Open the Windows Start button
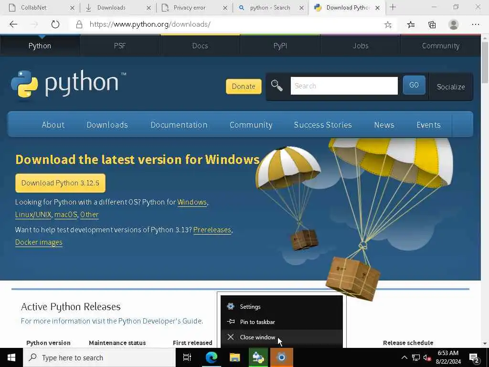Viewport: 489px width, 367px height. click(11, 357)
